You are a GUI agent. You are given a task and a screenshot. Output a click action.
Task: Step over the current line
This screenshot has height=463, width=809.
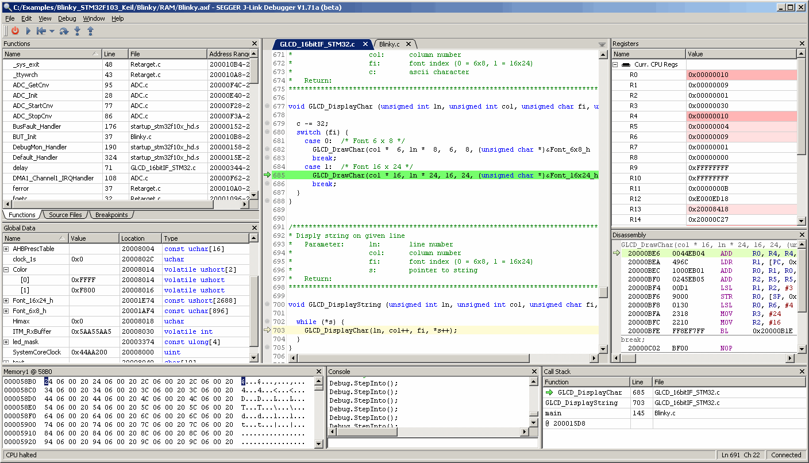tap(64, 31)
